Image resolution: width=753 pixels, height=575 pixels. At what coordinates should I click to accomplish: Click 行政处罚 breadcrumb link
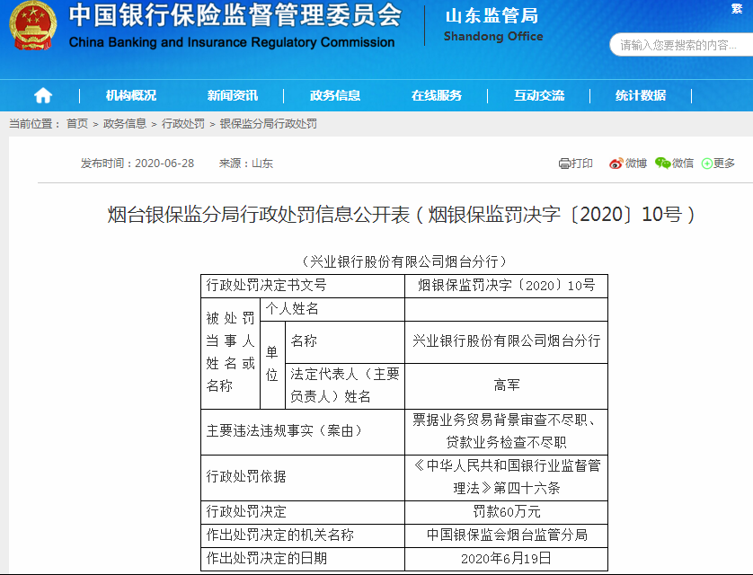(183, 124)
